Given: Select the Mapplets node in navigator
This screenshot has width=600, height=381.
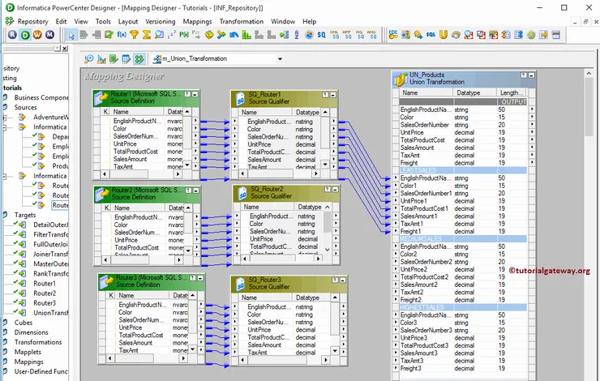Looking at the screenshot, I should [x=28, y=352].
